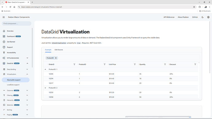The height and width of the screenshot is (119, 212).
Task: Click the Support icon in sidebar
Action: tap(4, 47)
